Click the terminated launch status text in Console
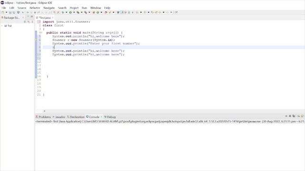 (170, 122)
